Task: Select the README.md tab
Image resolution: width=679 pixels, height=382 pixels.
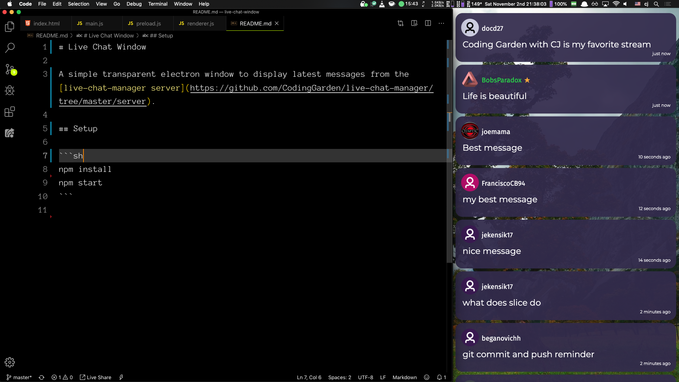Action: point(255,23)
